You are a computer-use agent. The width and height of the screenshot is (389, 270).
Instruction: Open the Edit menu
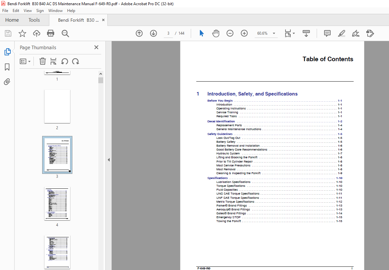(x=16, y=11)
